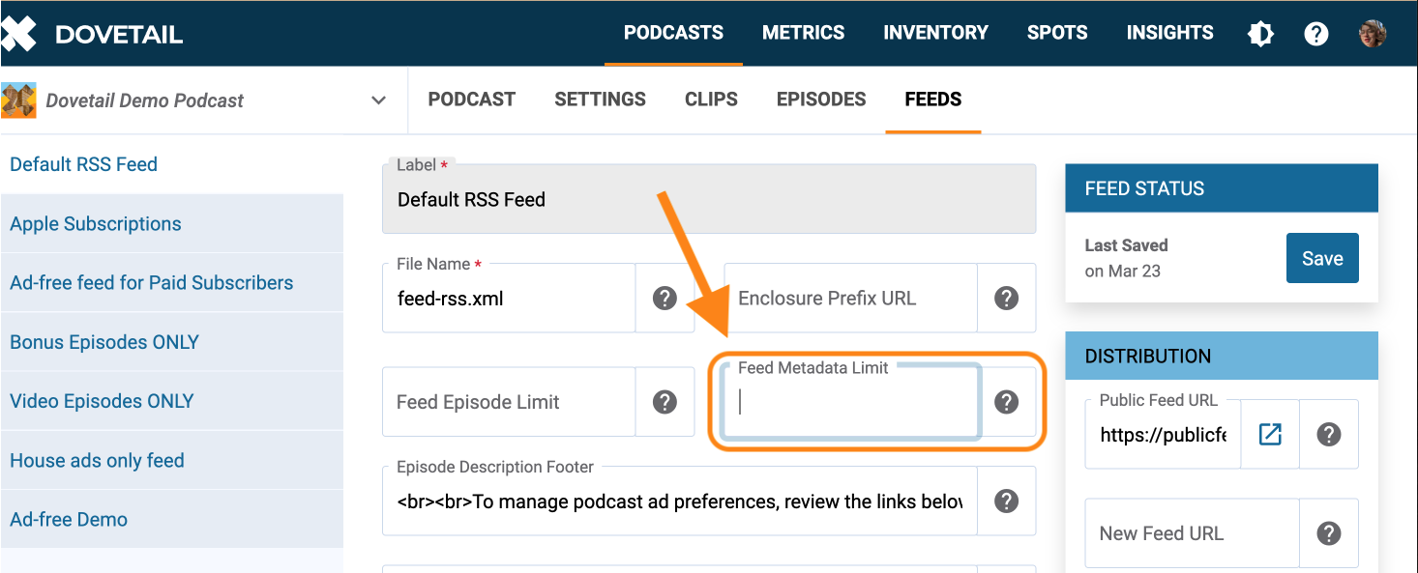Click help icon beside New Feed URL
1418x573 pixels.
tap(1329, 533)
